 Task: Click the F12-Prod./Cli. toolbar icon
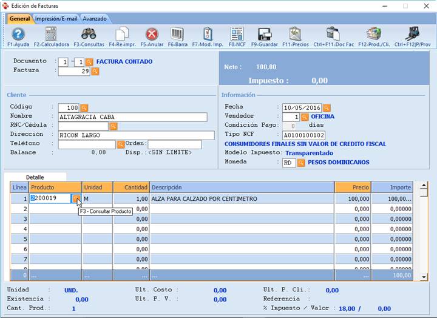(x=373, y=34)
